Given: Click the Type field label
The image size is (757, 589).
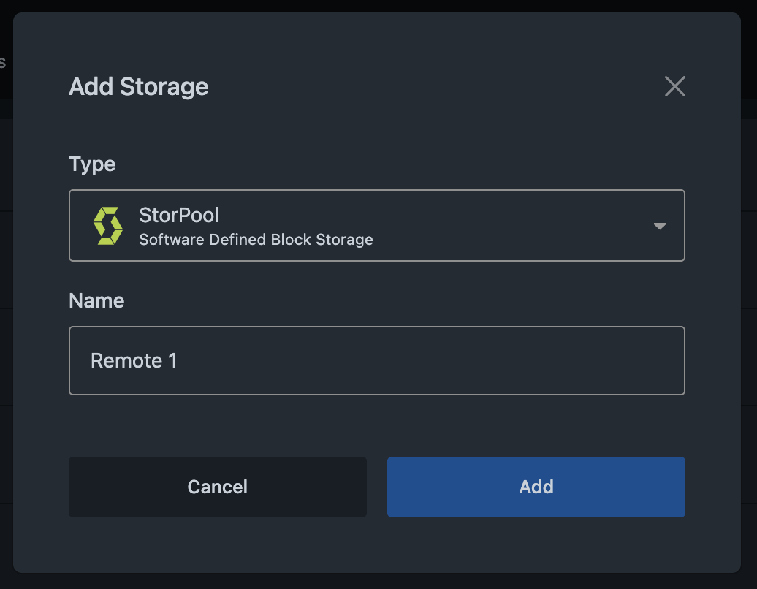Looking at the screenshot, I should click(92, 164).
